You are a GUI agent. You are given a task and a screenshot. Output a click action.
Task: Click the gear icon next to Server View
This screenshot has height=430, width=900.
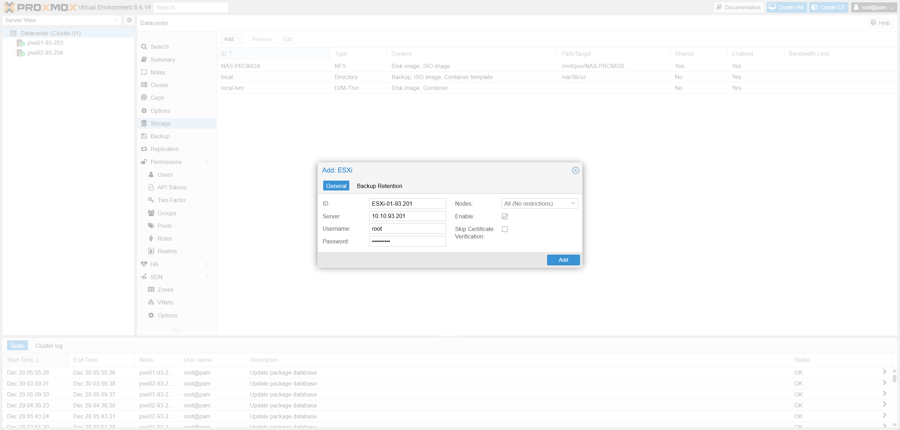pyautogui.click(x=129, y=20)
